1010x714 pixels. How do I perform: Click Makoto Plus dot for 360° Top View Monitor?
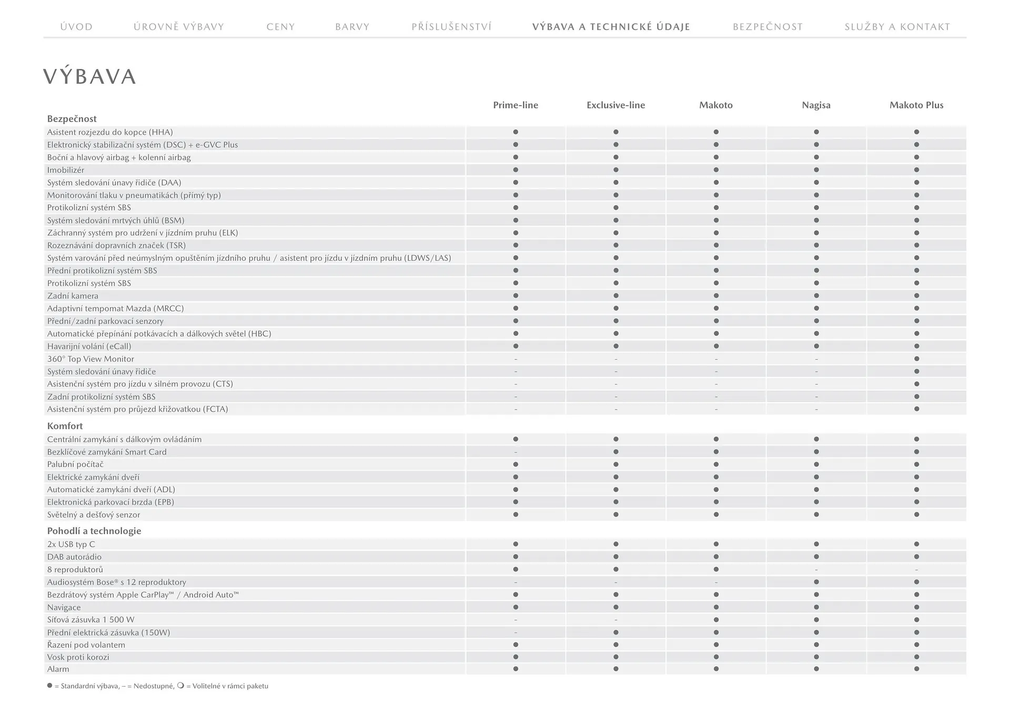(x=916, y=359)
